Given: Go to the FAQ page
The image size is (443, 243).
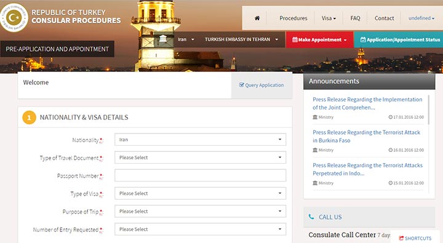Looking at the screenshot, I should (x=355, y=18).
